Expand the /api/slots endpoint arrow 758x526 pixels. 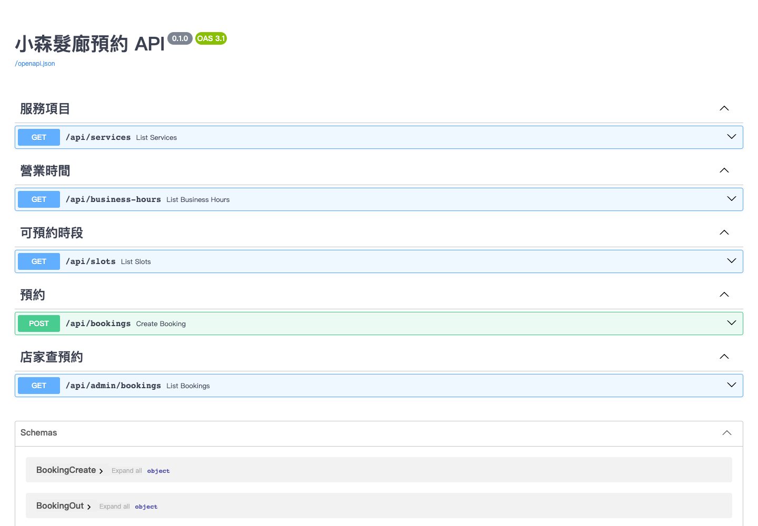[x=732, y=261]
